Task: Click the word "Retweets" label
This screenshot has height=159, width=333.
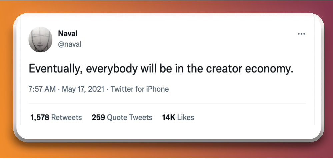Action: coord(67,117)
